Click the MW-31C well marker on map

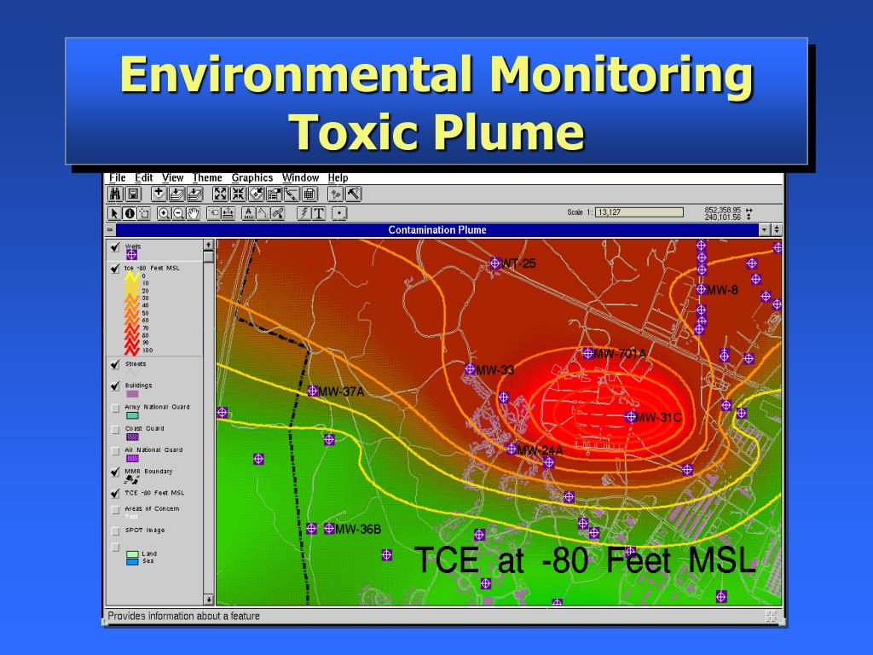point(630,416)
